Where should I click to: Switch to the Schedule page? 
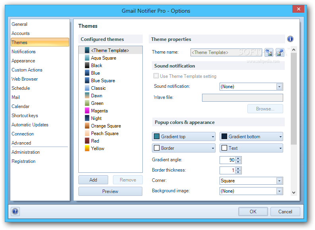click(x=21, y=88)
